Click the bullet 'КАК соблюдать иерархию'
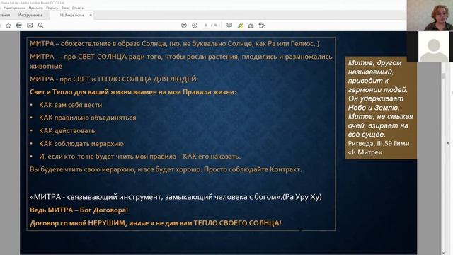Screen dimensions: 453x255 [81, 143]
